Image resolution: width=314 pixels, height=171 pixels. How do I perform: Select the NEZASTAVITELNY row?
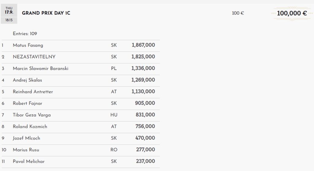[x=81, y=57]
